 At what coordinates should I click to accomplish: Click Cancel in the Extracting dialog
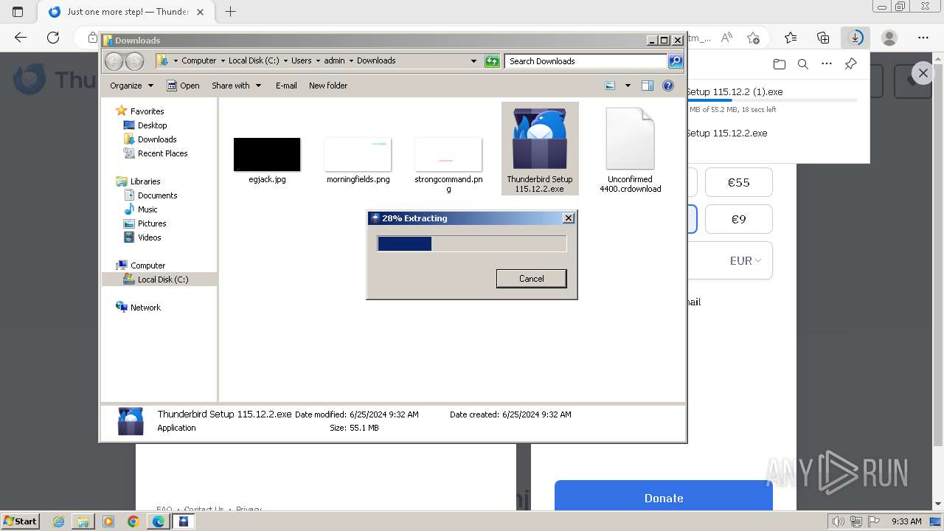pos(531,279)
